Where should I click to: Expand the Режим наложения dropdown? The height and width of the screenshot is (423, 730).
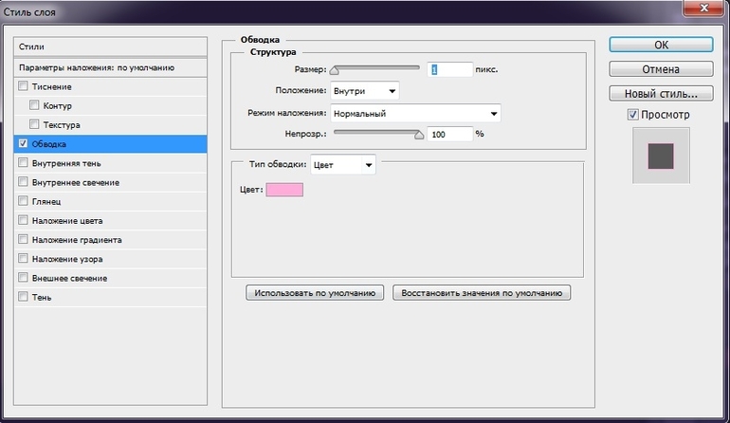click(x=414, y=114)
